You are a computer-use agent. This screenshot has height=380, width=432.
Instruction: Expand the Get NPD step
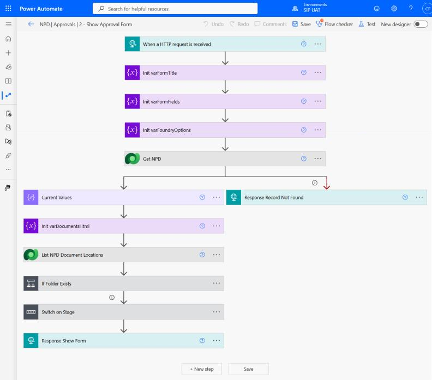coord(225,159)
